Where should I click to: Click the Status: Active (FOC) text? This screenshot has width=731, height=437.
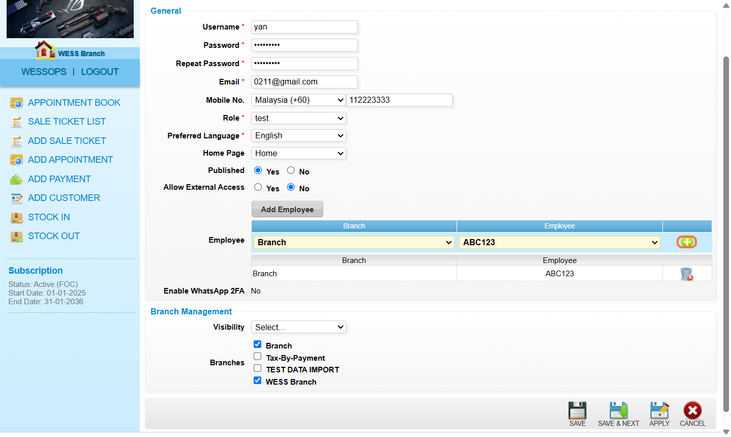click(x=43, y=284)
